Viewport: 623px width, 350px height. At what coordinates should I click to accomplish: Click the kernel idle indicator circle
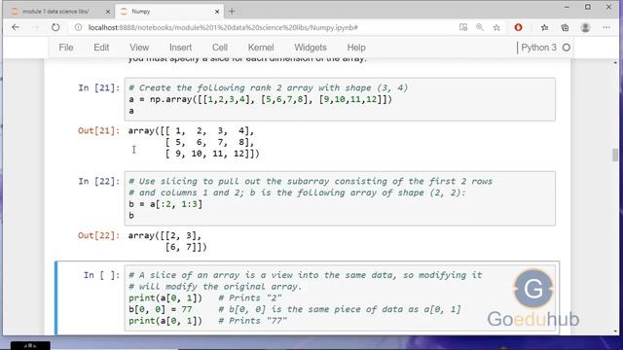pos(567,48)
